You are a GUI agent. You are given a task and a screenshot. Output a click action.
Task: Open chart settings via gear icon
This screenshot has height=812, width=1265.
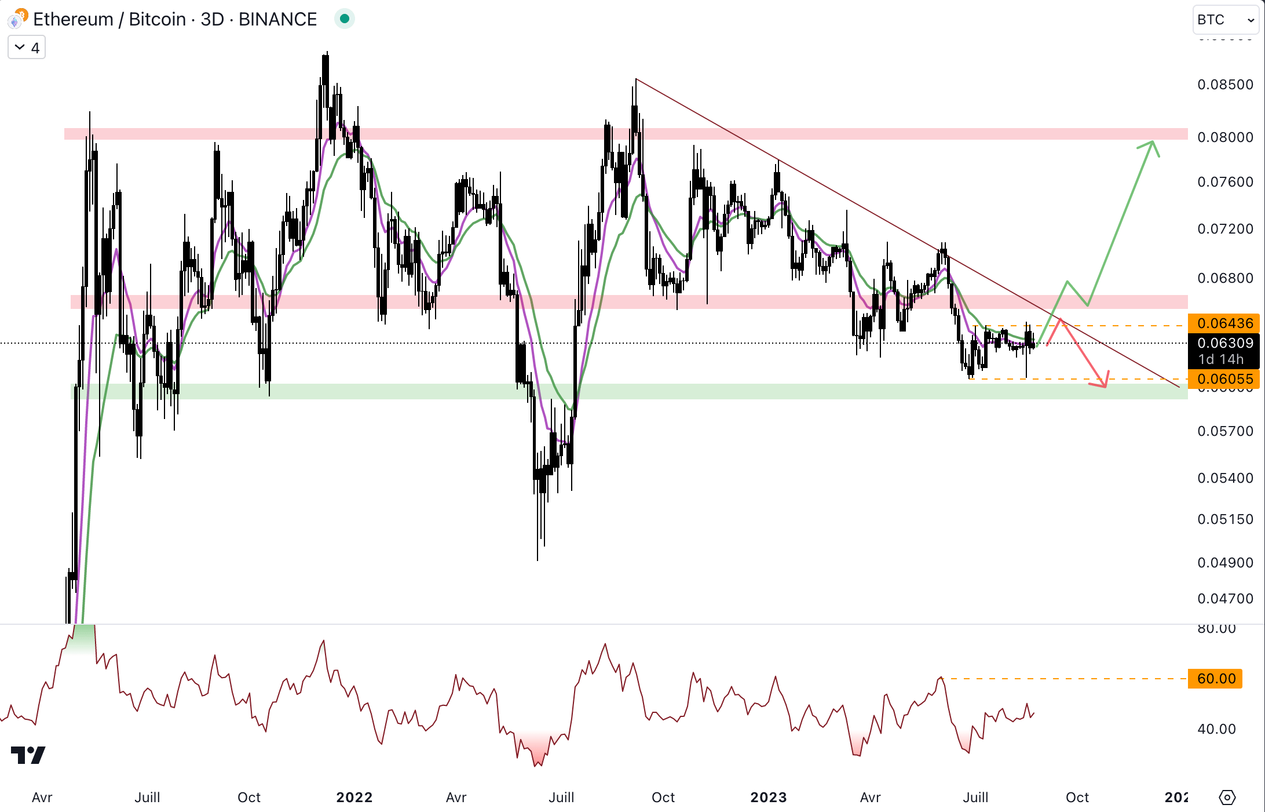coord(1227,798)
